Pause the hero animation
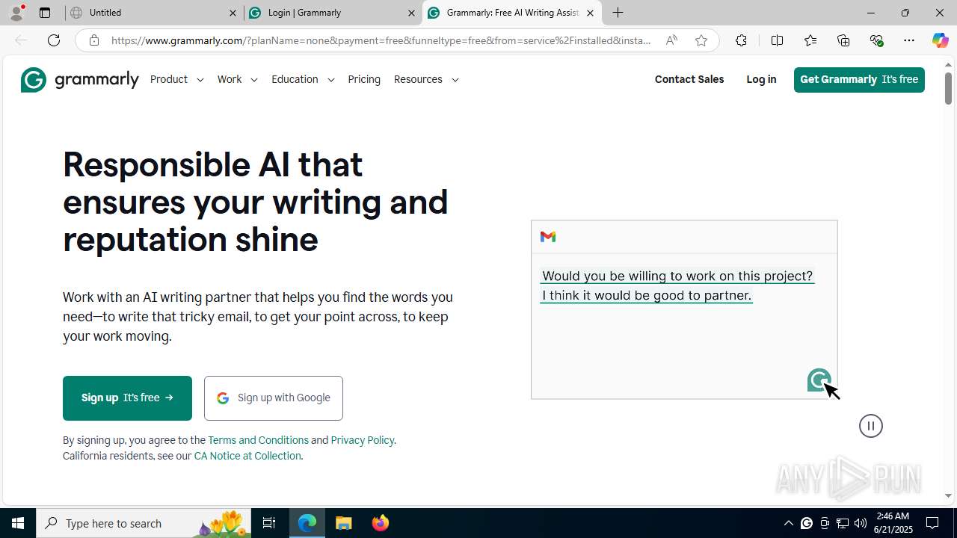The image size is (957, 538). (x=871, y=426)
